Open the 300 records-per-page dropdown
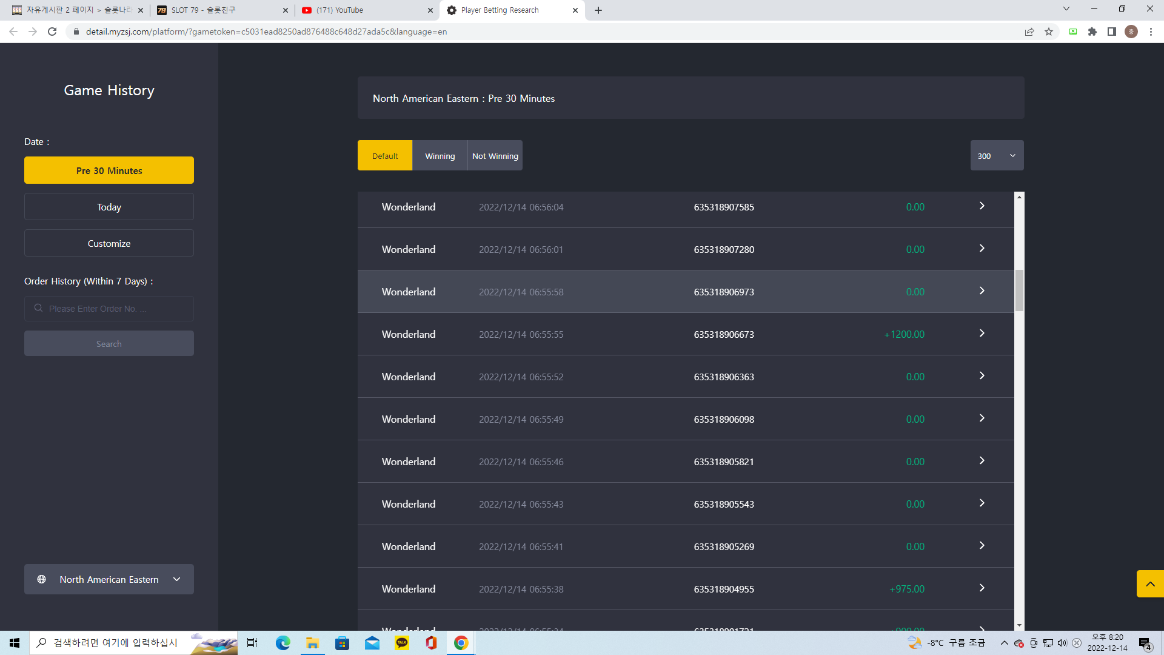 pos(997,156)
